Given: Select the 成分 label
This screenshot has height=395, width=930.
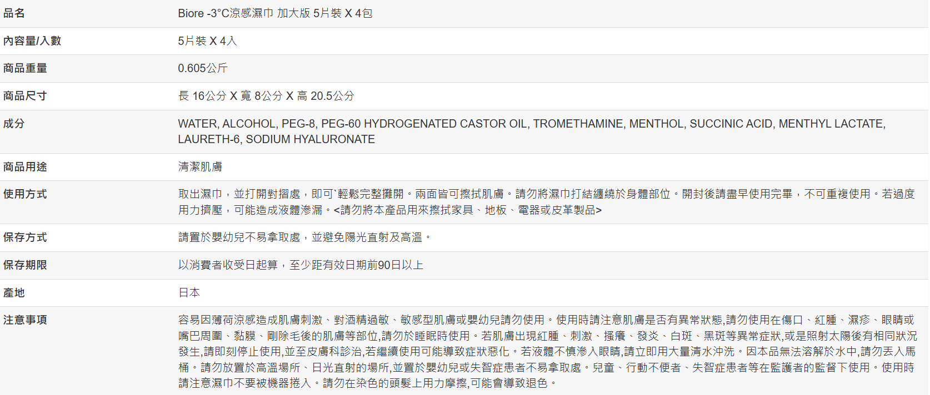Looking at the screenshot, I should coord(14,124).
